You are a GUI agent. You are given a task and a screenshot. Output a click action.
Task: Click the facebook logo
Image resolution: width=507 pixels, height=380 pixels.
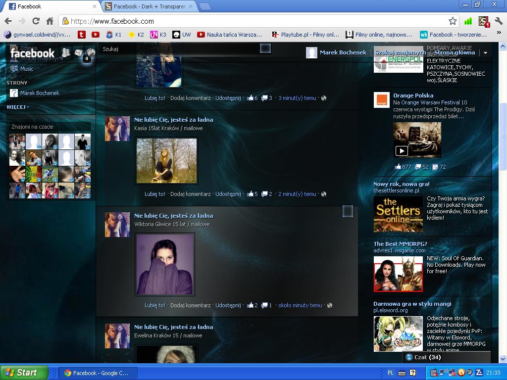(x=32, y=53)
